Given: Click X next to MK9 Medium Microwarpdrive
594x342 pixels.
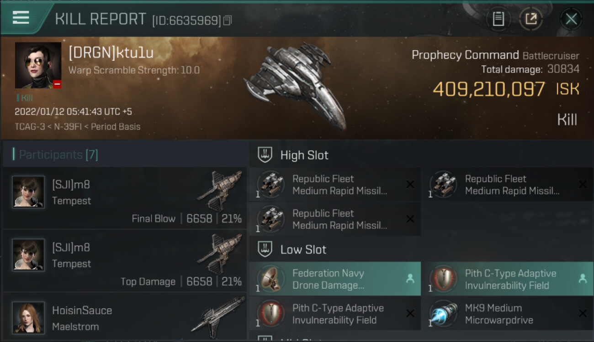Looking at the screenshot, I should [x=583, y=313].
